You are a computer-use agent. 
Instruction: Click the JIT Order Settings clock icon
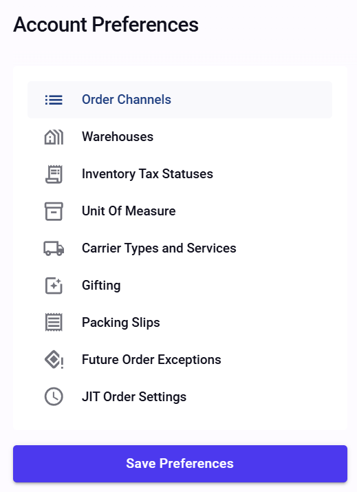pos(54,396)
